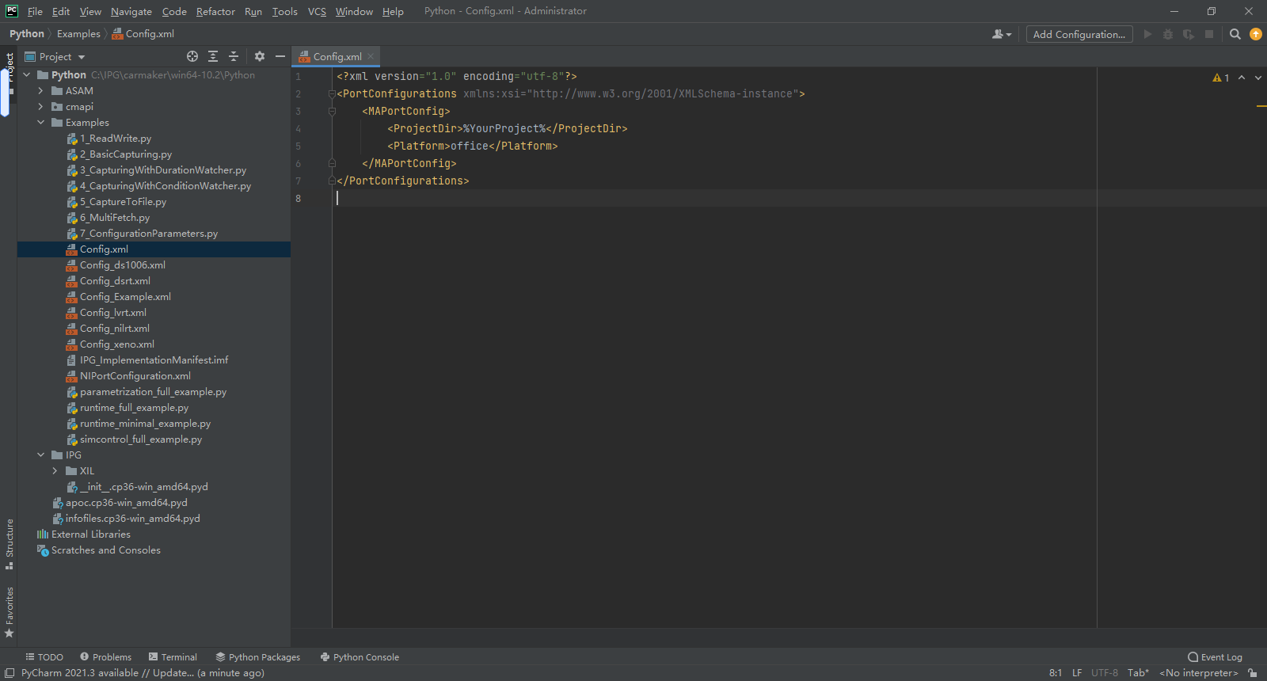This screenshot has height=681, width=1267.
Task: Click the Search Everywhere magnifier icon
Action: pos(1235,34)
